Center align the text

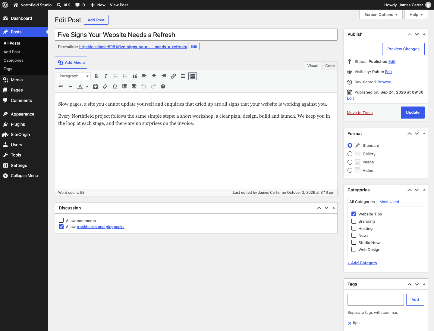click(154, 76)
